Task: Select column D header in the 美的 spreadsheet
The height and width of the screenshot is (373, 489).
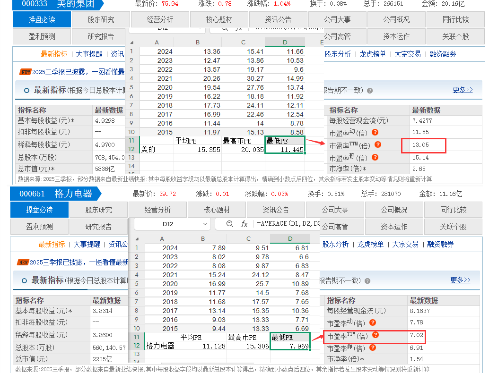Action: [x=285, y=42]
